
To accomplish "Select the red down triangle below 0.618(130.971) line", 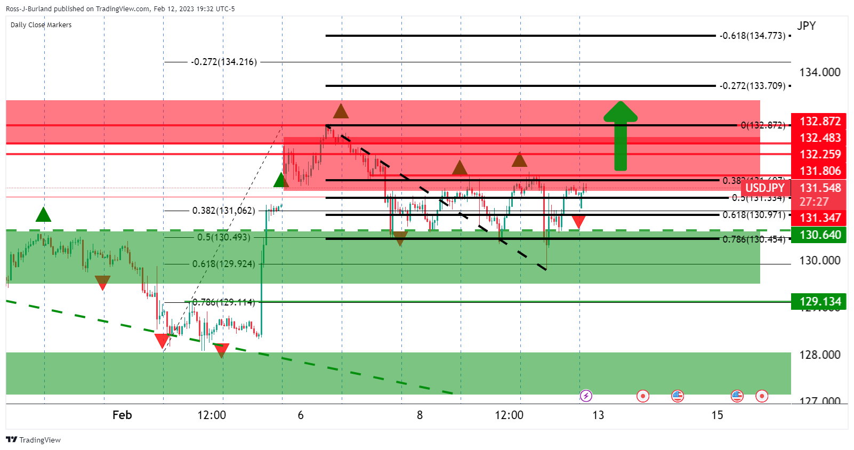I will tap(578, 222).
